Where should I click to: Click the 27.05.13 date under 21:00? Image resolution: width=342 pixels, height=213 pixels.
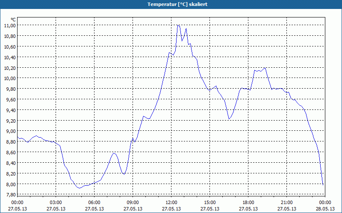(x=286, y=209)
